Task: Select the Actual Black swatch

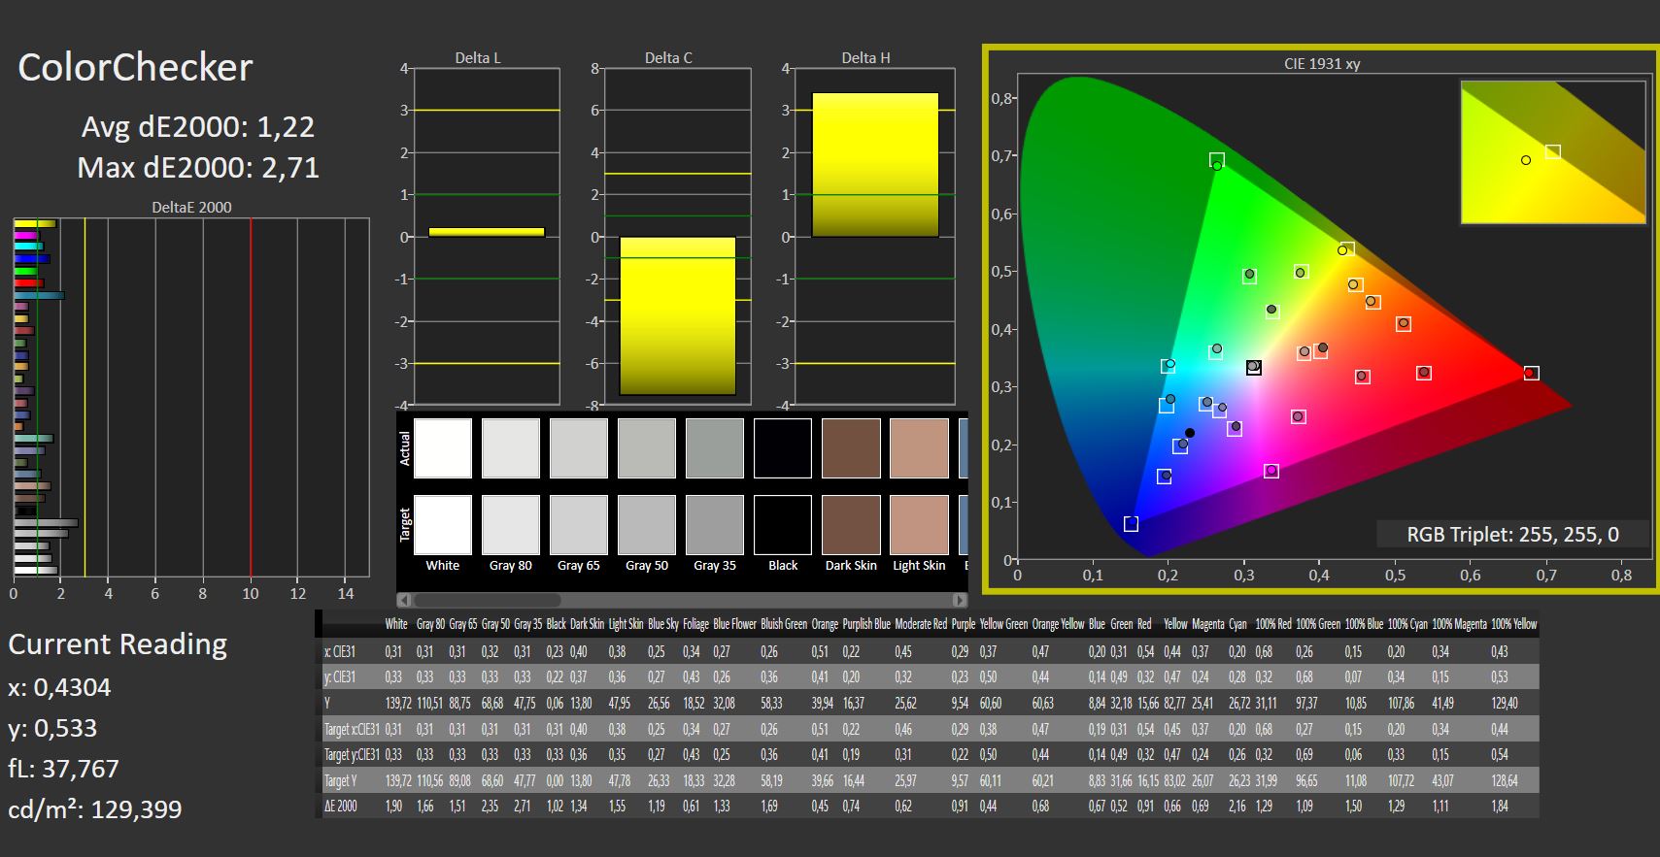Action: (783, 448)
